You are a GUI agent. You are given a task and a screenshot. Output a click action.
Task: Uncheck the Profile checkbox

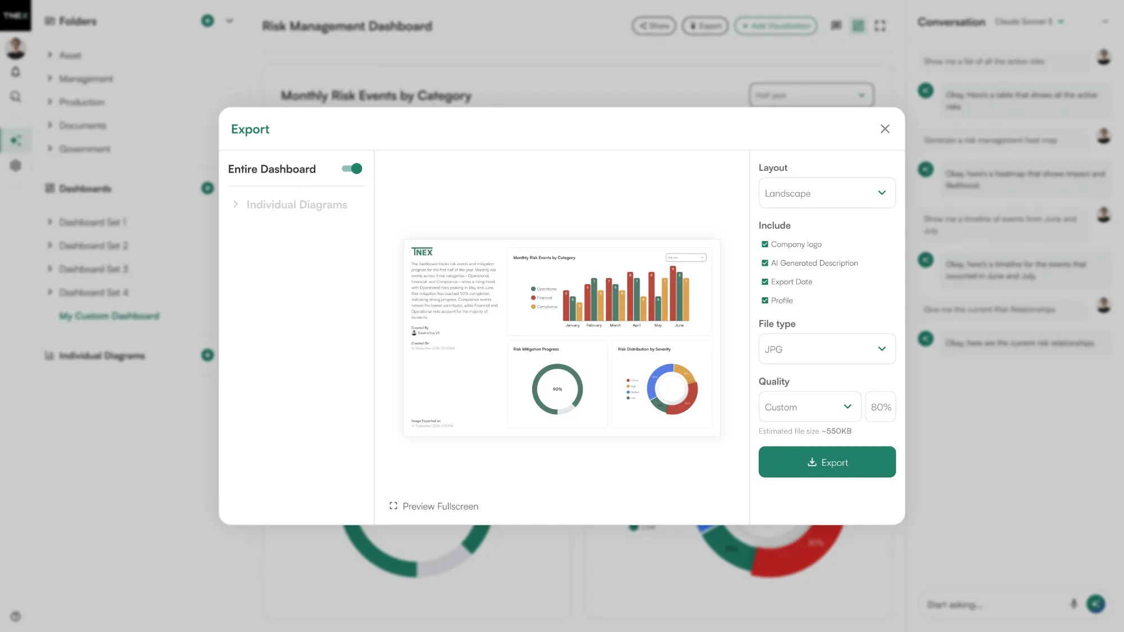[x=765, y=301]
